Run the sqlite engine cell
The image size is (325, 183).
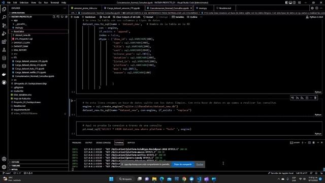[72, 101]
